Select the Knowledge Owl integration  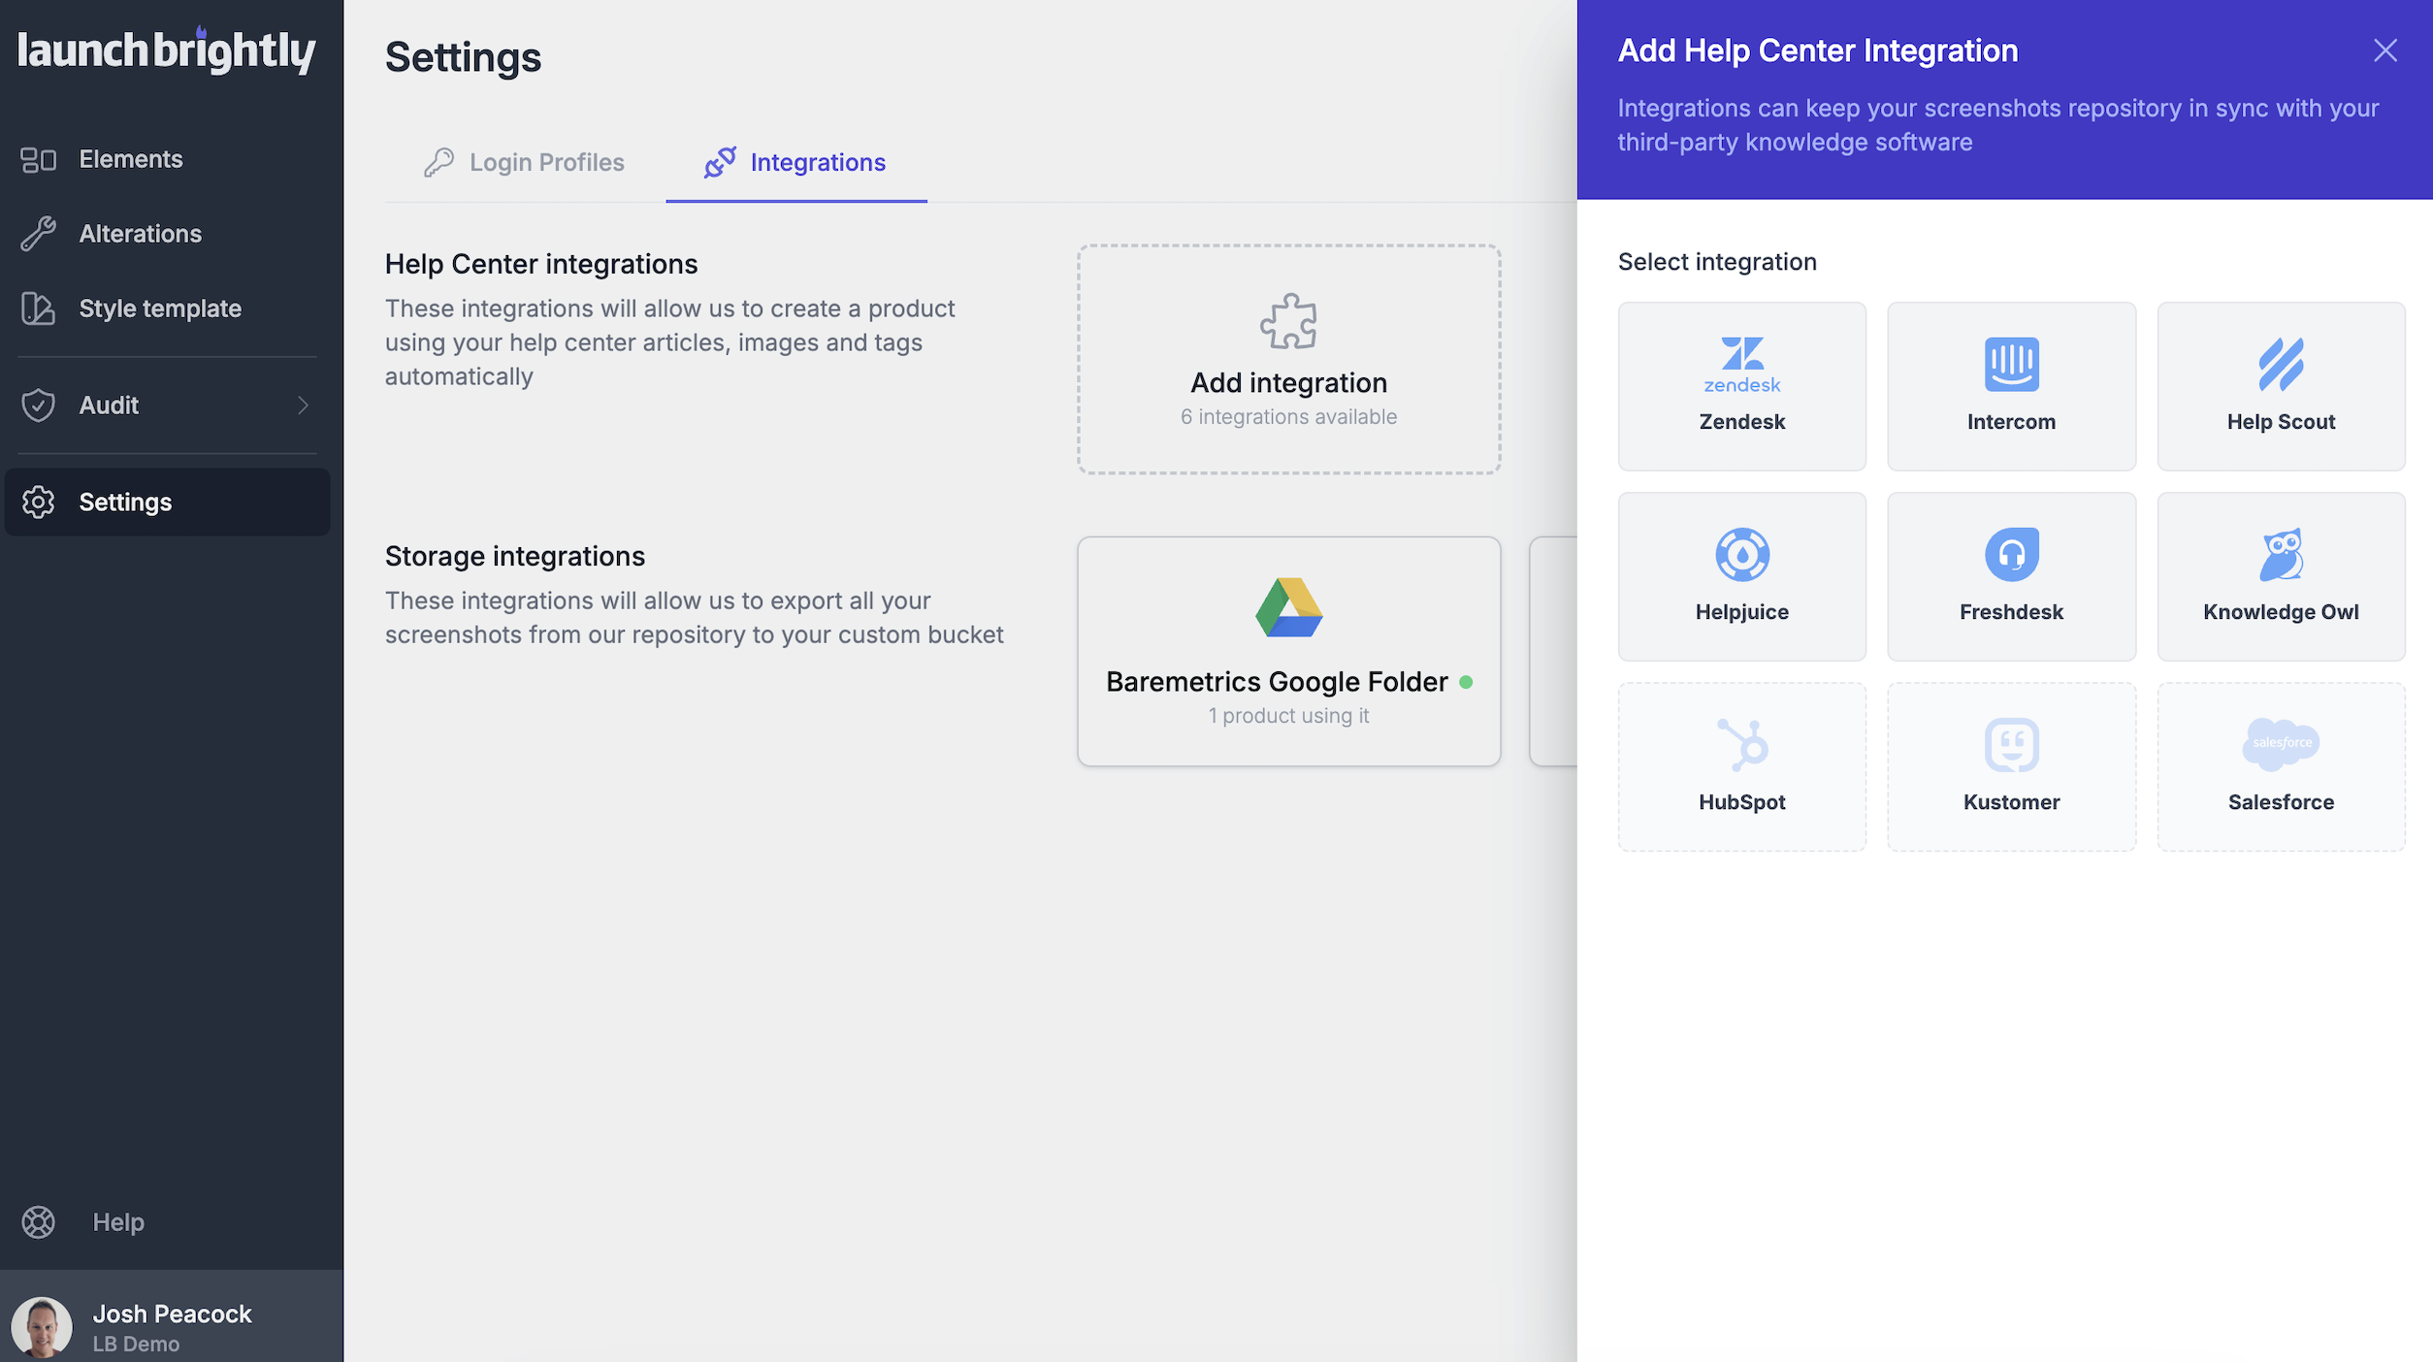2280,576
